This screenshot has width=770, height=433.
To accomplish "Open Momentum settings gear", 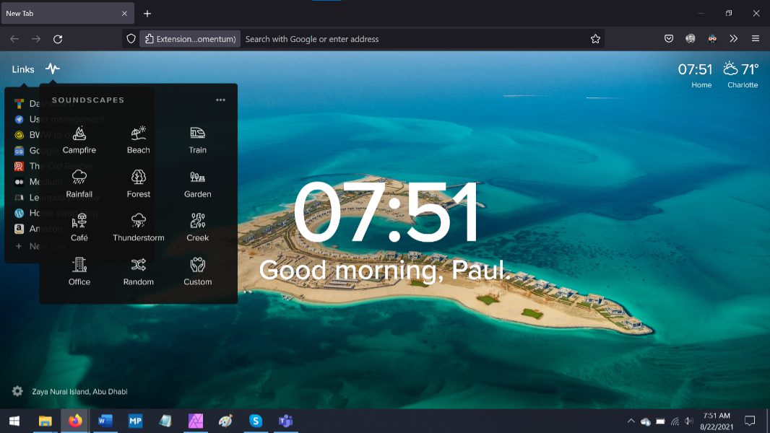I will 17,391.
